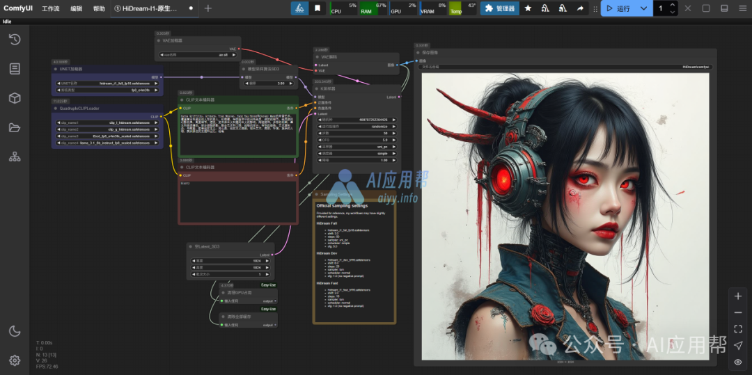Add a new workflow tab with plus
752x375 pixels.
coord(207,8)
